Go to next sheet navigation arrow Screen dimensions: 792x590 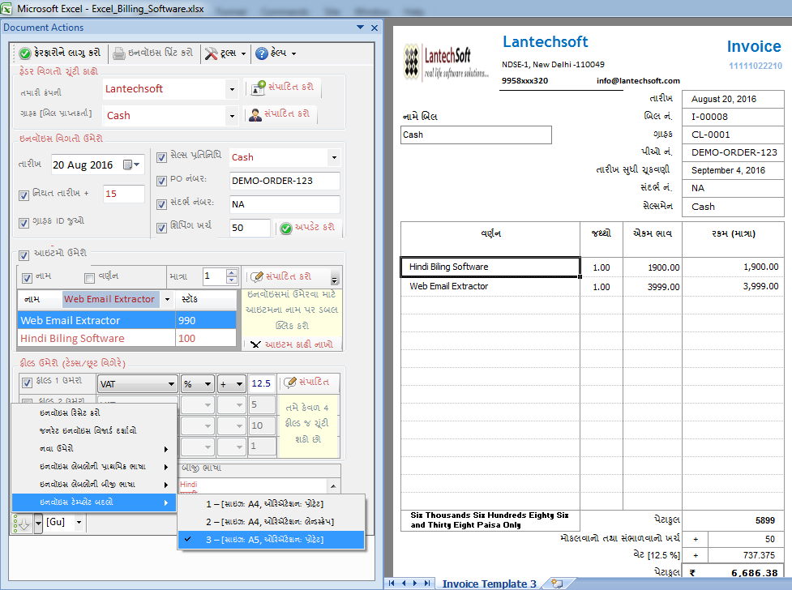click(x=415, y=583)
